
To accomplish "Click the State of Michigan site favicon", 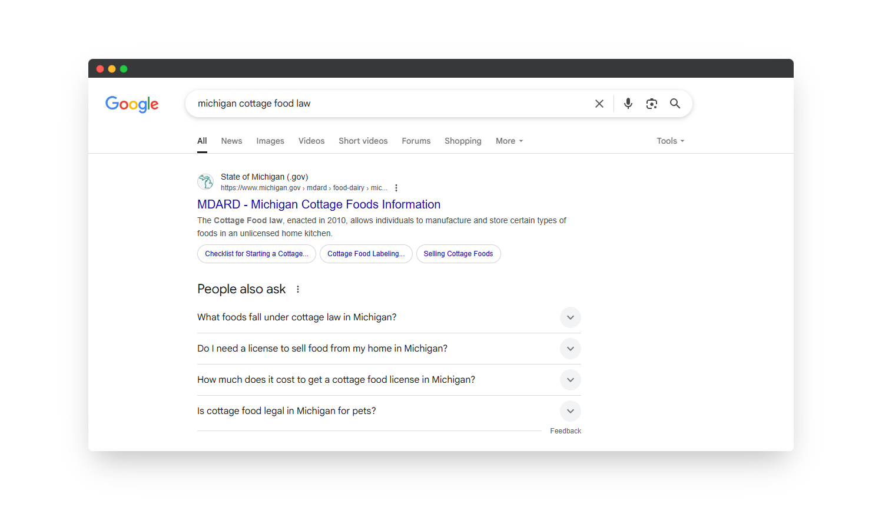I will [x=205, y=182].
